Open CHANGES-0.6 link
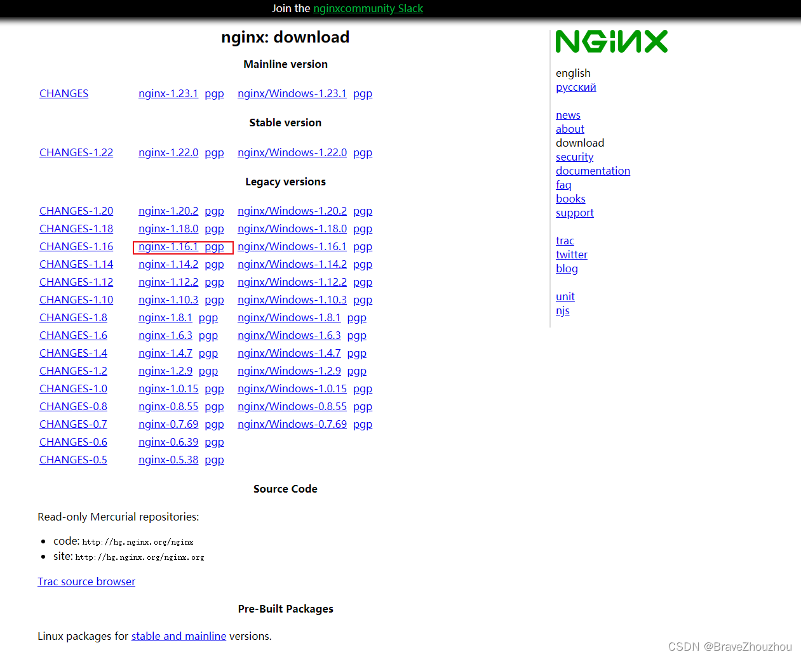The image size is (801, 657). [x=73, y=442]
